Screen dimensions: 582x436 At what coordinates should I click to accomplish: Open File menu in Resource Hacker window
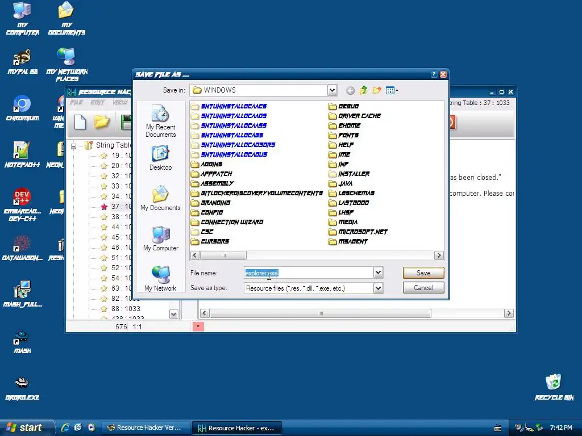pos(77,102)
